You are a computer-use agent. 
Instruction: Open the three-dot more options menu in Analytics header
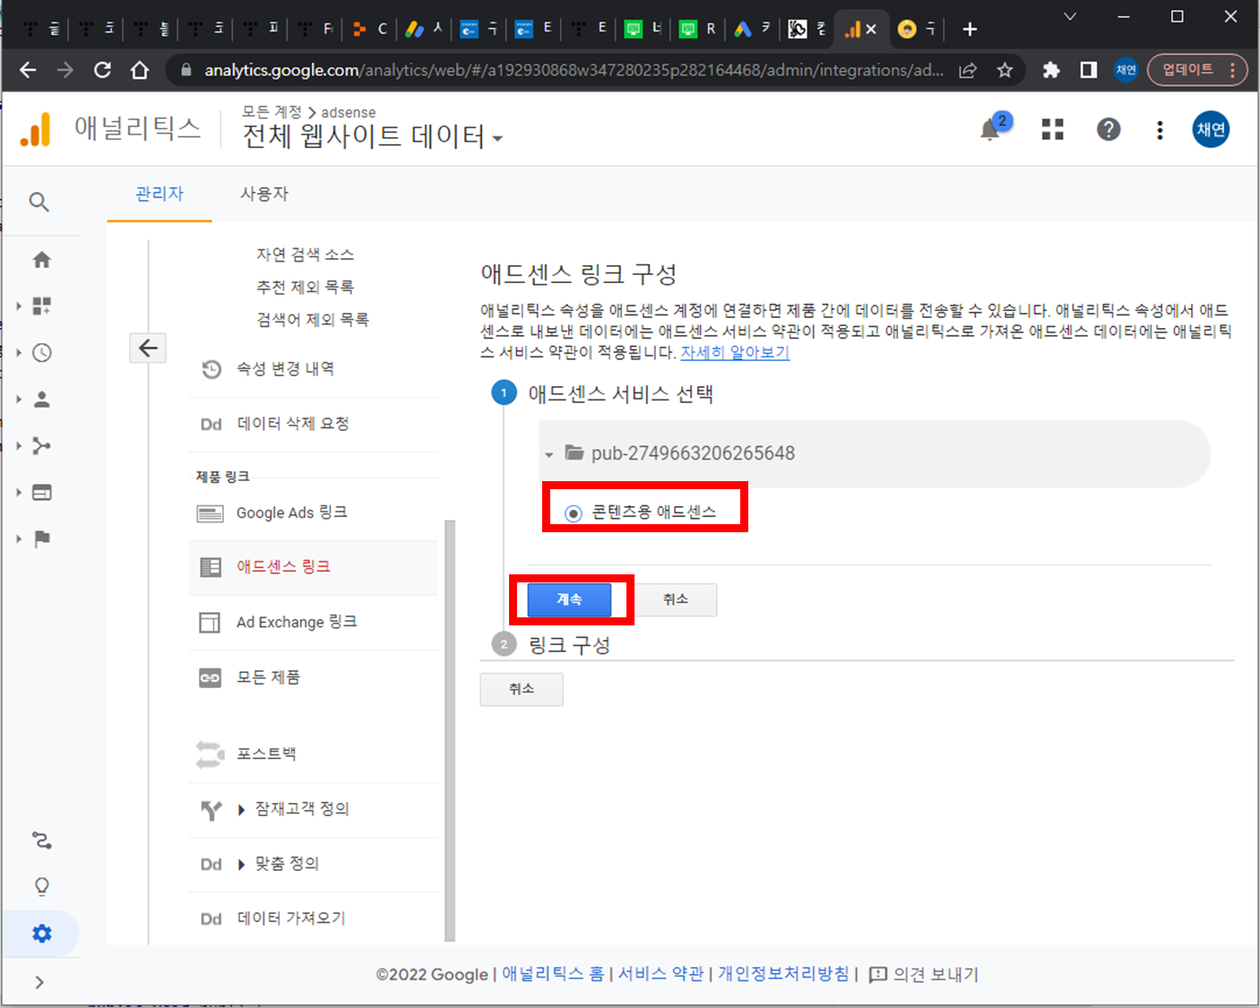pos(1160,131)
